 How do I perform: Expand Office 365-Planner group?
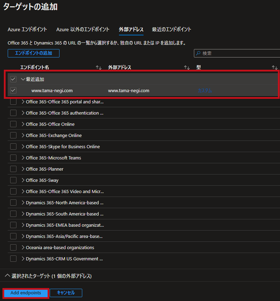(23, 169)
